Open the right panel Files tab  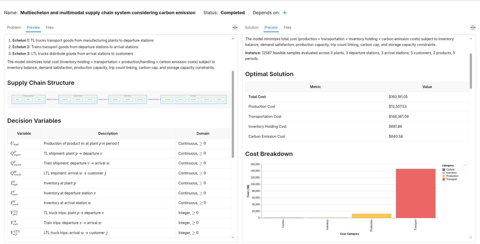(x=287, y=27)
